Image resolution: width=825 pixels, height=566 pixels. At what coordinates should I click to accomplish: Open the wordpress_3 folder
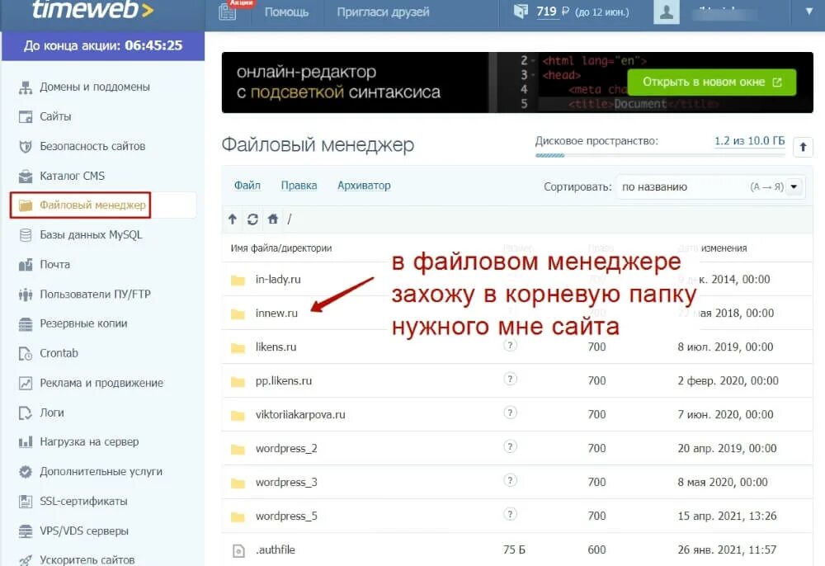coord(286,483)
